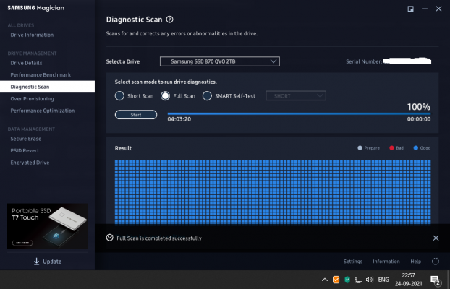Show hidden tray icons chevron in taskbar

click(325, 280)
